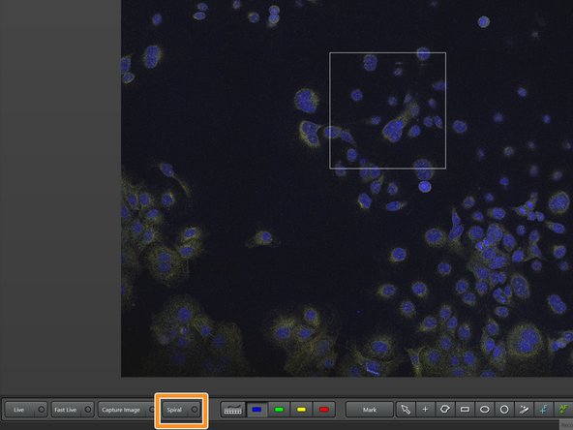Select the crosshair point marker tool

[x=425, y=410]
